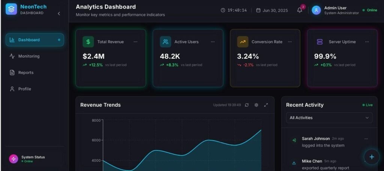Image resolution: width=384 pixels, height=171 pixels.
Task: Open Active Users card options menu
Action: tap(213, 42)
